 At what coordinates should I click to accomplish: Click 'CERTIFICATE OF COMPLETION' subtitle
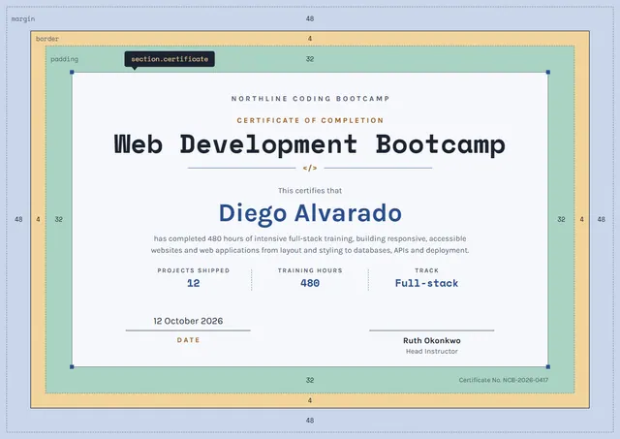tap(310, 120)
